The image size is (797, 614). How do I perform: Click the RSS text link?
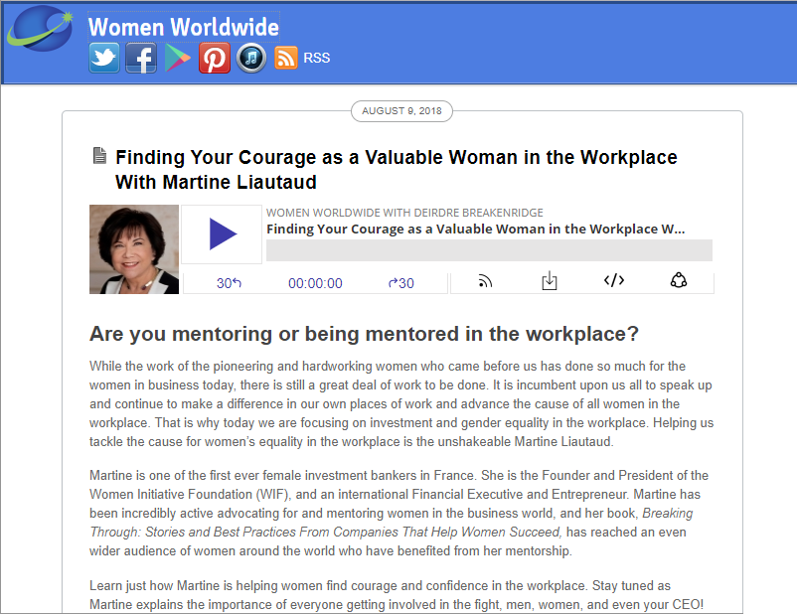click(317, 58)
